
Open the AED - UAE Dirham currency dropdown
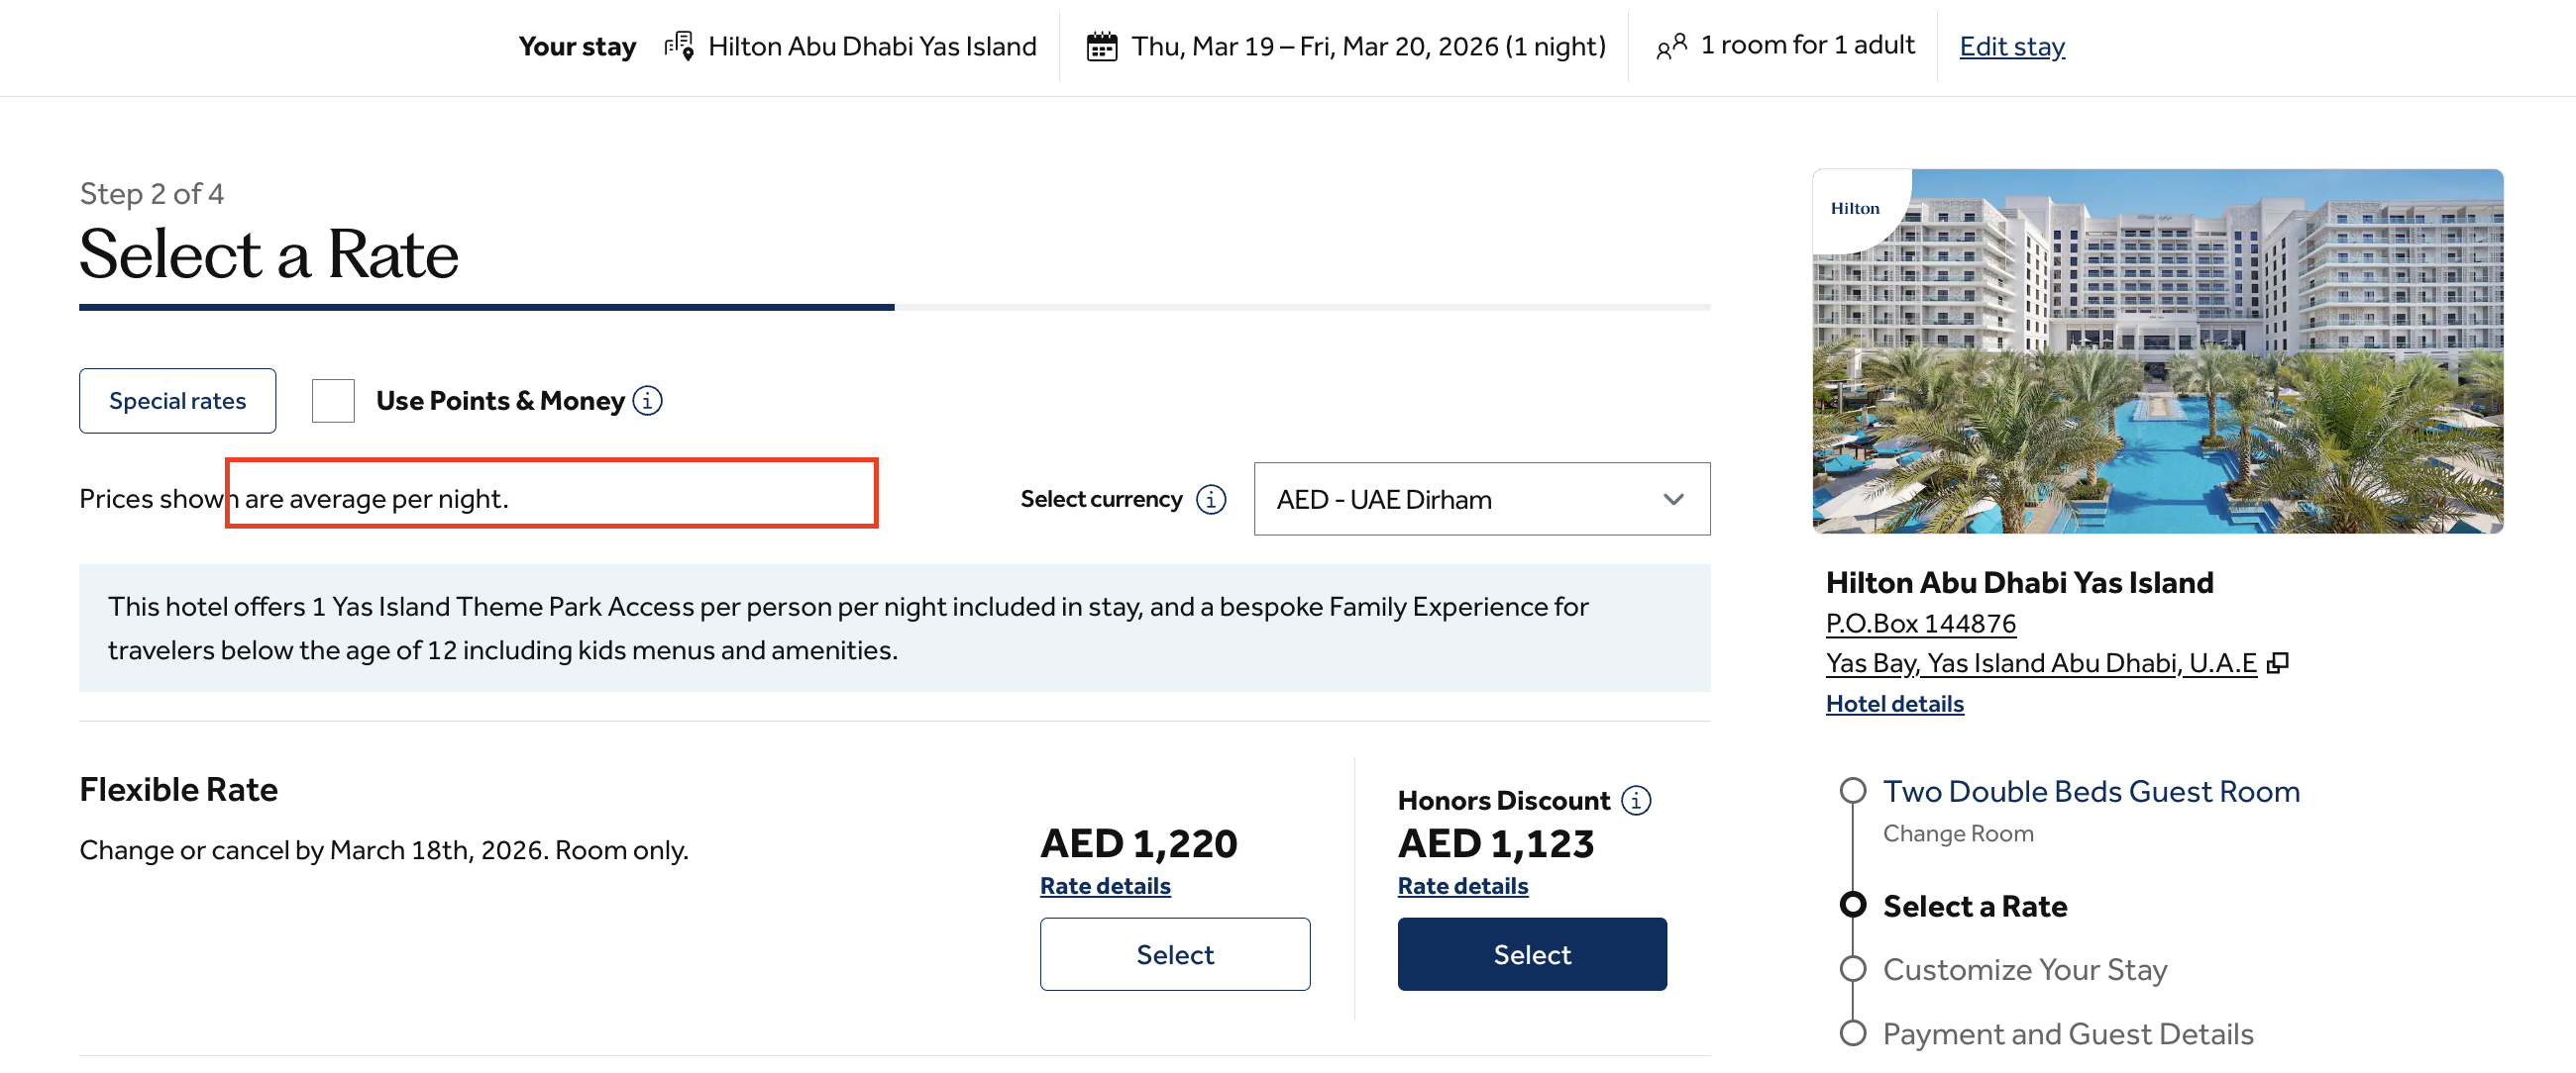(x=1480, y=499)
